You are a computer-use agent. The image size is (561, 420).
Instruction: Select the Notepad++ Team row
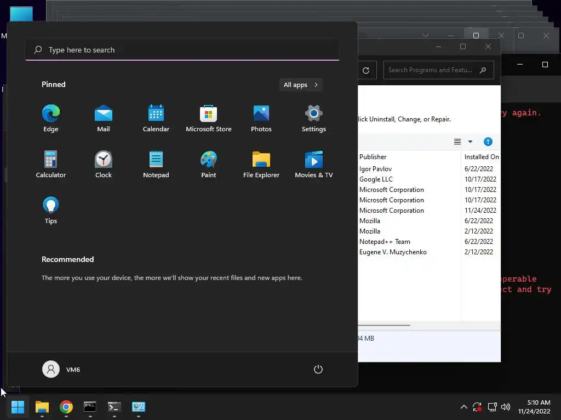pos(429,242)
